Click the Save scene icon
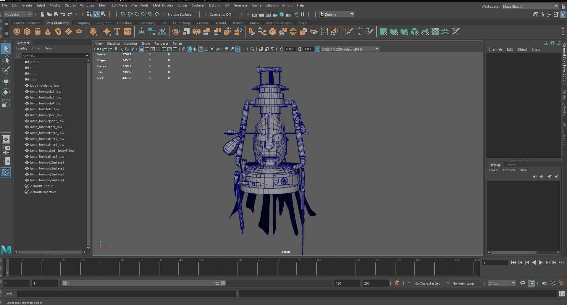Screen dimensions: 567x305 click(x=56, y=14)
